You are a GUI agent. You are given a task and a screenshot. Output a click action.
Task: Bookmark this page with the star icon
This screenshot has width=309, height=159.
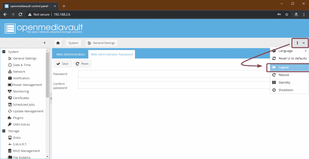[287, 14]
